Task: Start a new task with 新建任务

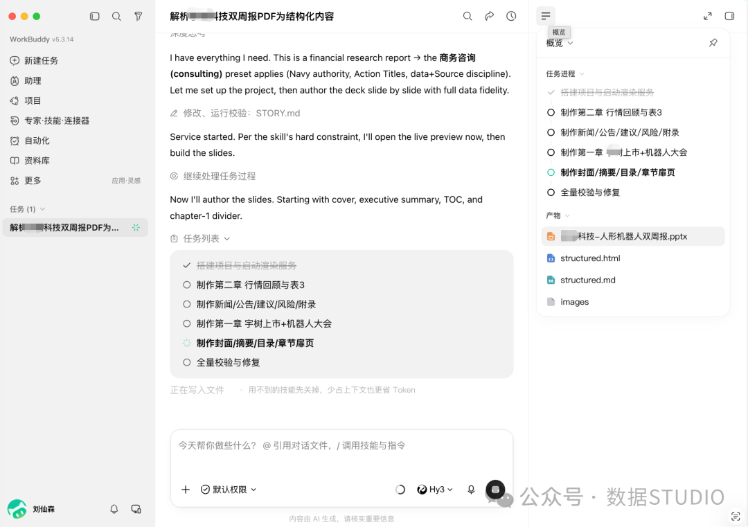Action: click(34, 60)
